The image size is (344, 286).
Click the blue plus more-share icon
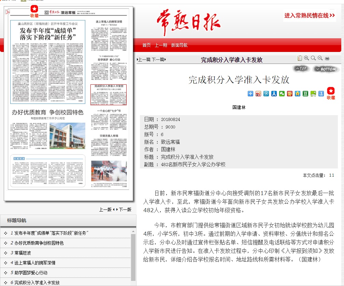[x=250, y=94]
